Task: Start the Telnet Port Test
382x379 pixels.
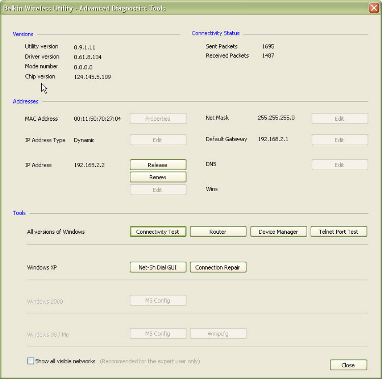Action: coord(338,231)
